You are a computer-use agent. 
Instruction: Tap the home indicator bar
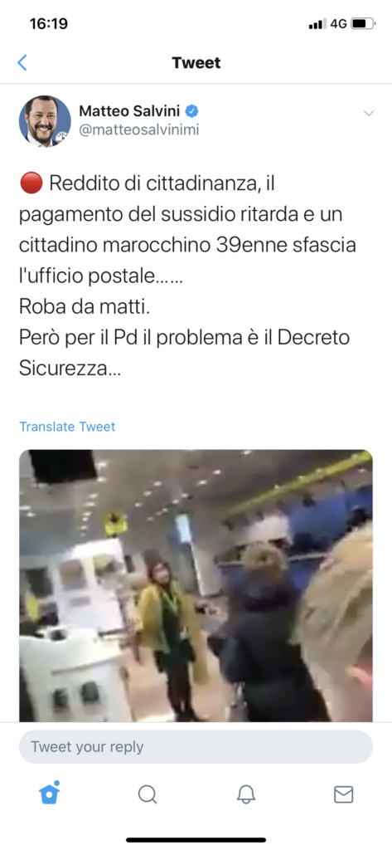pos(196,840)
